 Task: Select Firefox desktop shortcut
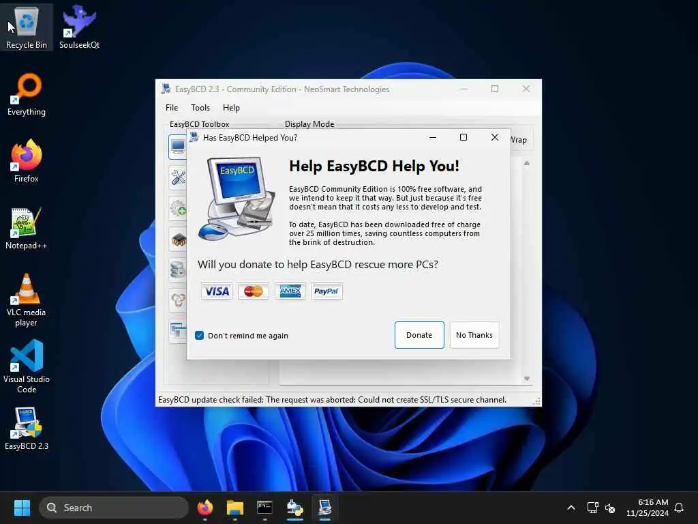[x=27, y=161]
